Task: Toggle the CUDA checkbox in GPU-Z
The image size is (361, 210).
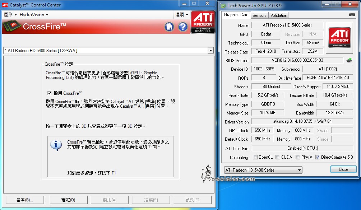Action: pos(278,157)
